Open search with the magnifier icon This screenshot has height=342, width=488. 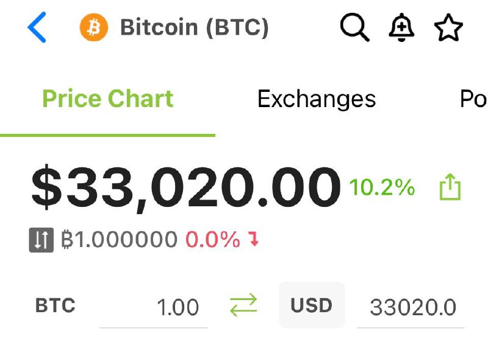pos(354,28)
